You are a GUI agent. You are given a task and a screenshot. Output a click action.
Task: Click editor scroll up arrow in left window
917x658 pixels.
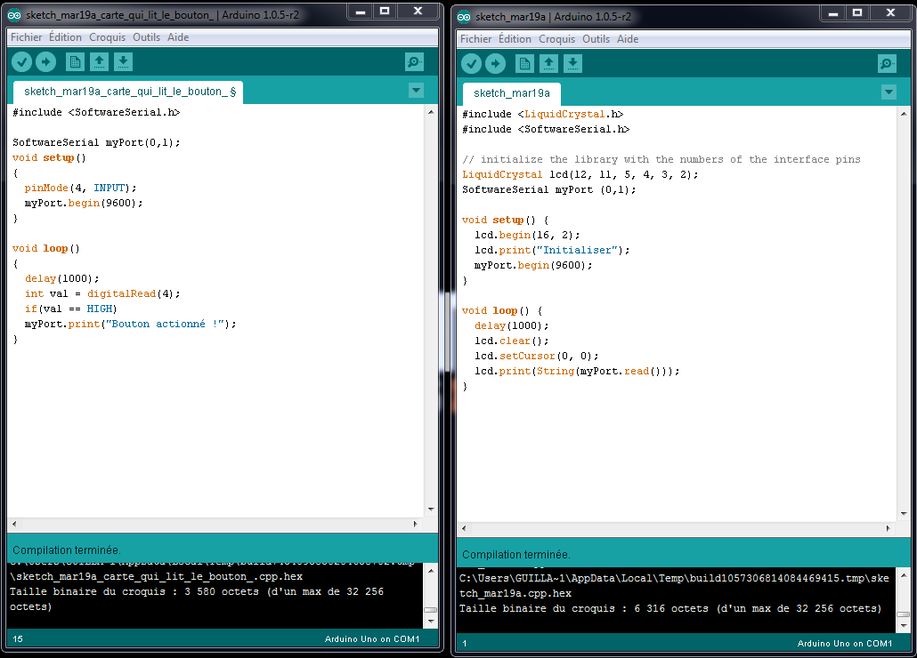pos(431,111)
